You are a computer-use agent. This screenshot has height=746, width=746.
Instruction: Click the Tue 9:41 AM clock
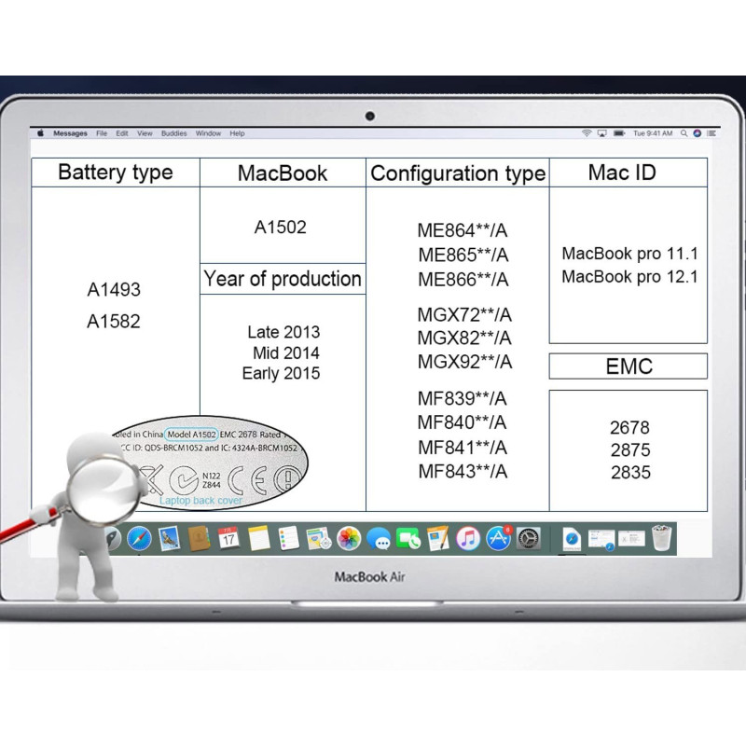click(x=652, y=133)
